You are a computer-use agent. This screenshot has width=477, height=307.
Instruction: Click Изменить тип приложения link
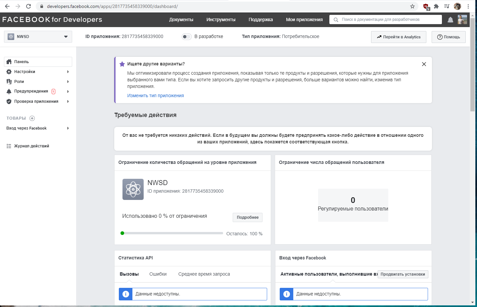[x=156, y=96]
